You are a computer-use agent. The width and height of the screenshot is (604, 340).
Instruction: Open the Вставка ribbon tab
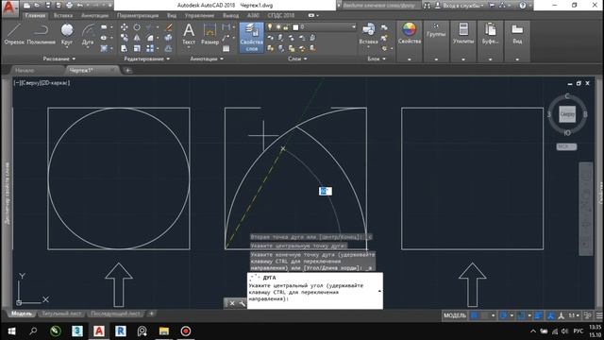[63, 15]
